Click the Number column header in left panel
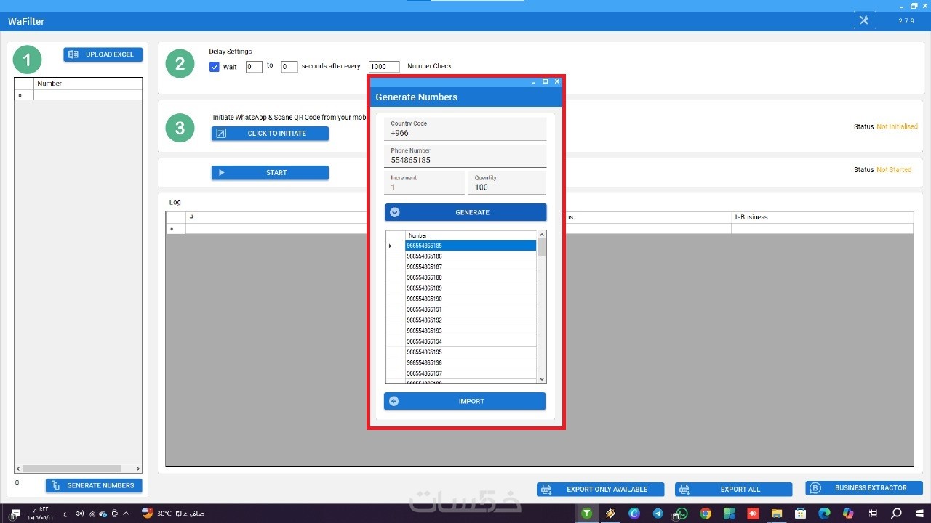931x523 pixels. point(87,84)
